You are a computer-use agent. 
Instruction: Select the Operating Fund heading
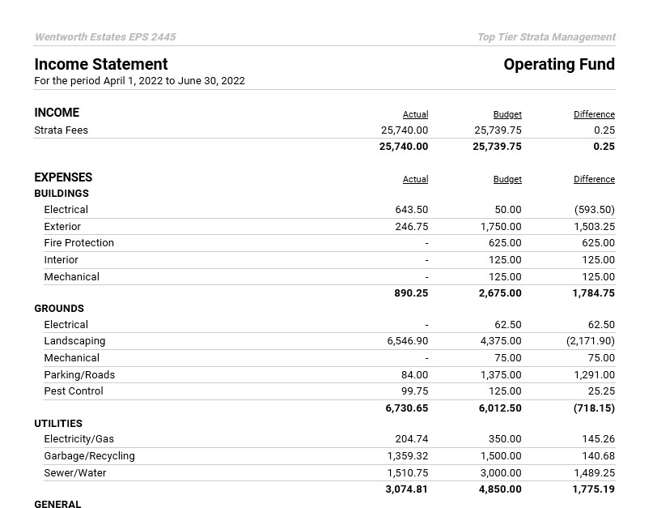(559, 65)
